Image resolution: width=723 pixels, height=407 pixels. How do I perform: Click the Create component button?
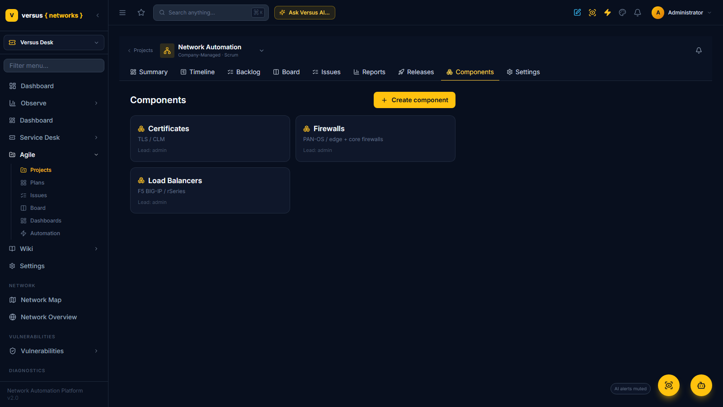[414, 100]
